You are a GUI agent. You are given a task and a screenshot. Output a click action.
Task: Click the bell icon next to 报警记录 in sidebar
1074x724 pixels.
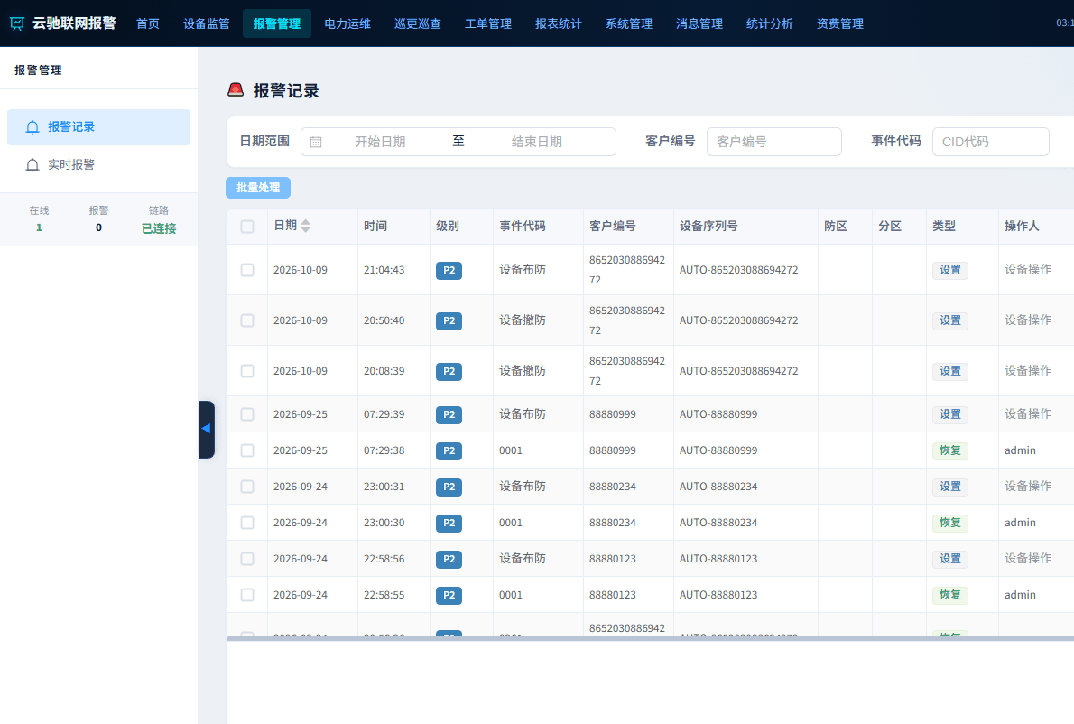tap(32, 127)
